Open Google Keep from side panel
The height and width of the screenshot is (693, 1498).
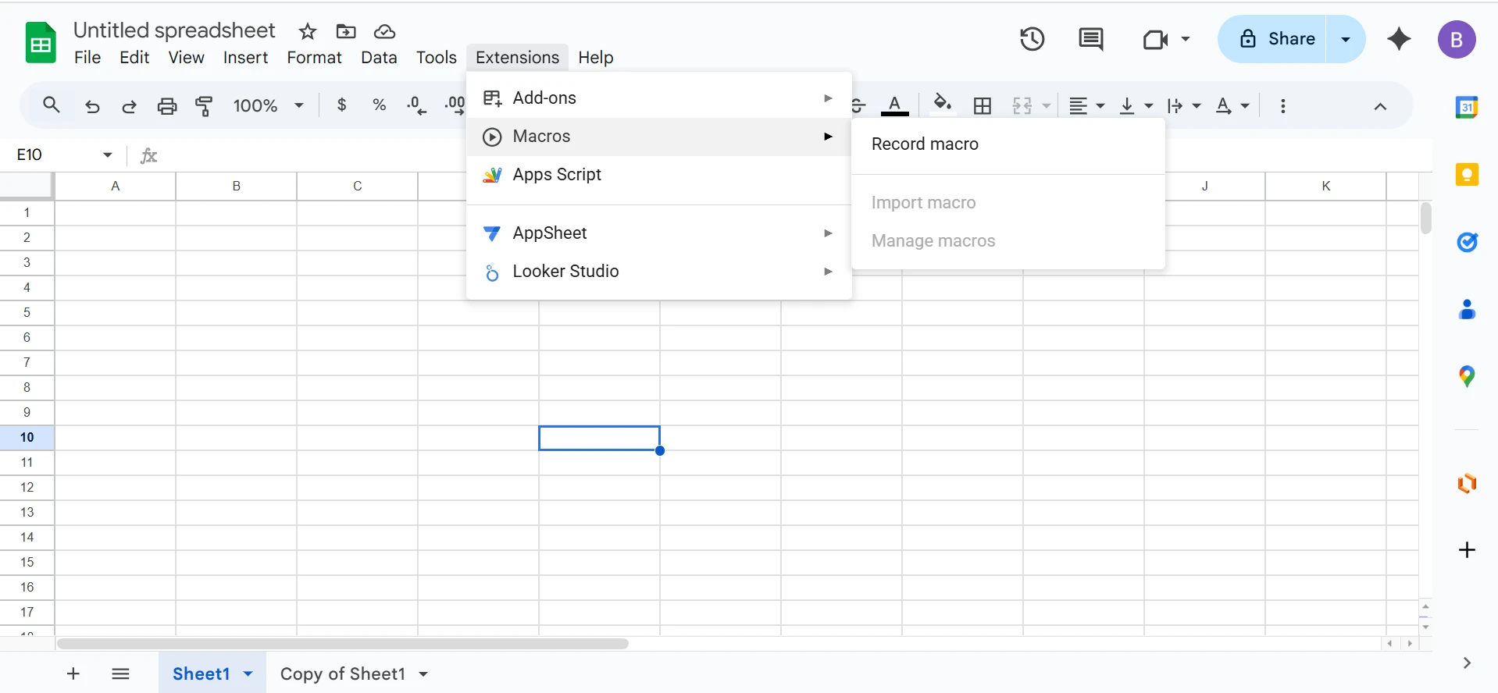pyautogui.click(x=1467, y=175)
